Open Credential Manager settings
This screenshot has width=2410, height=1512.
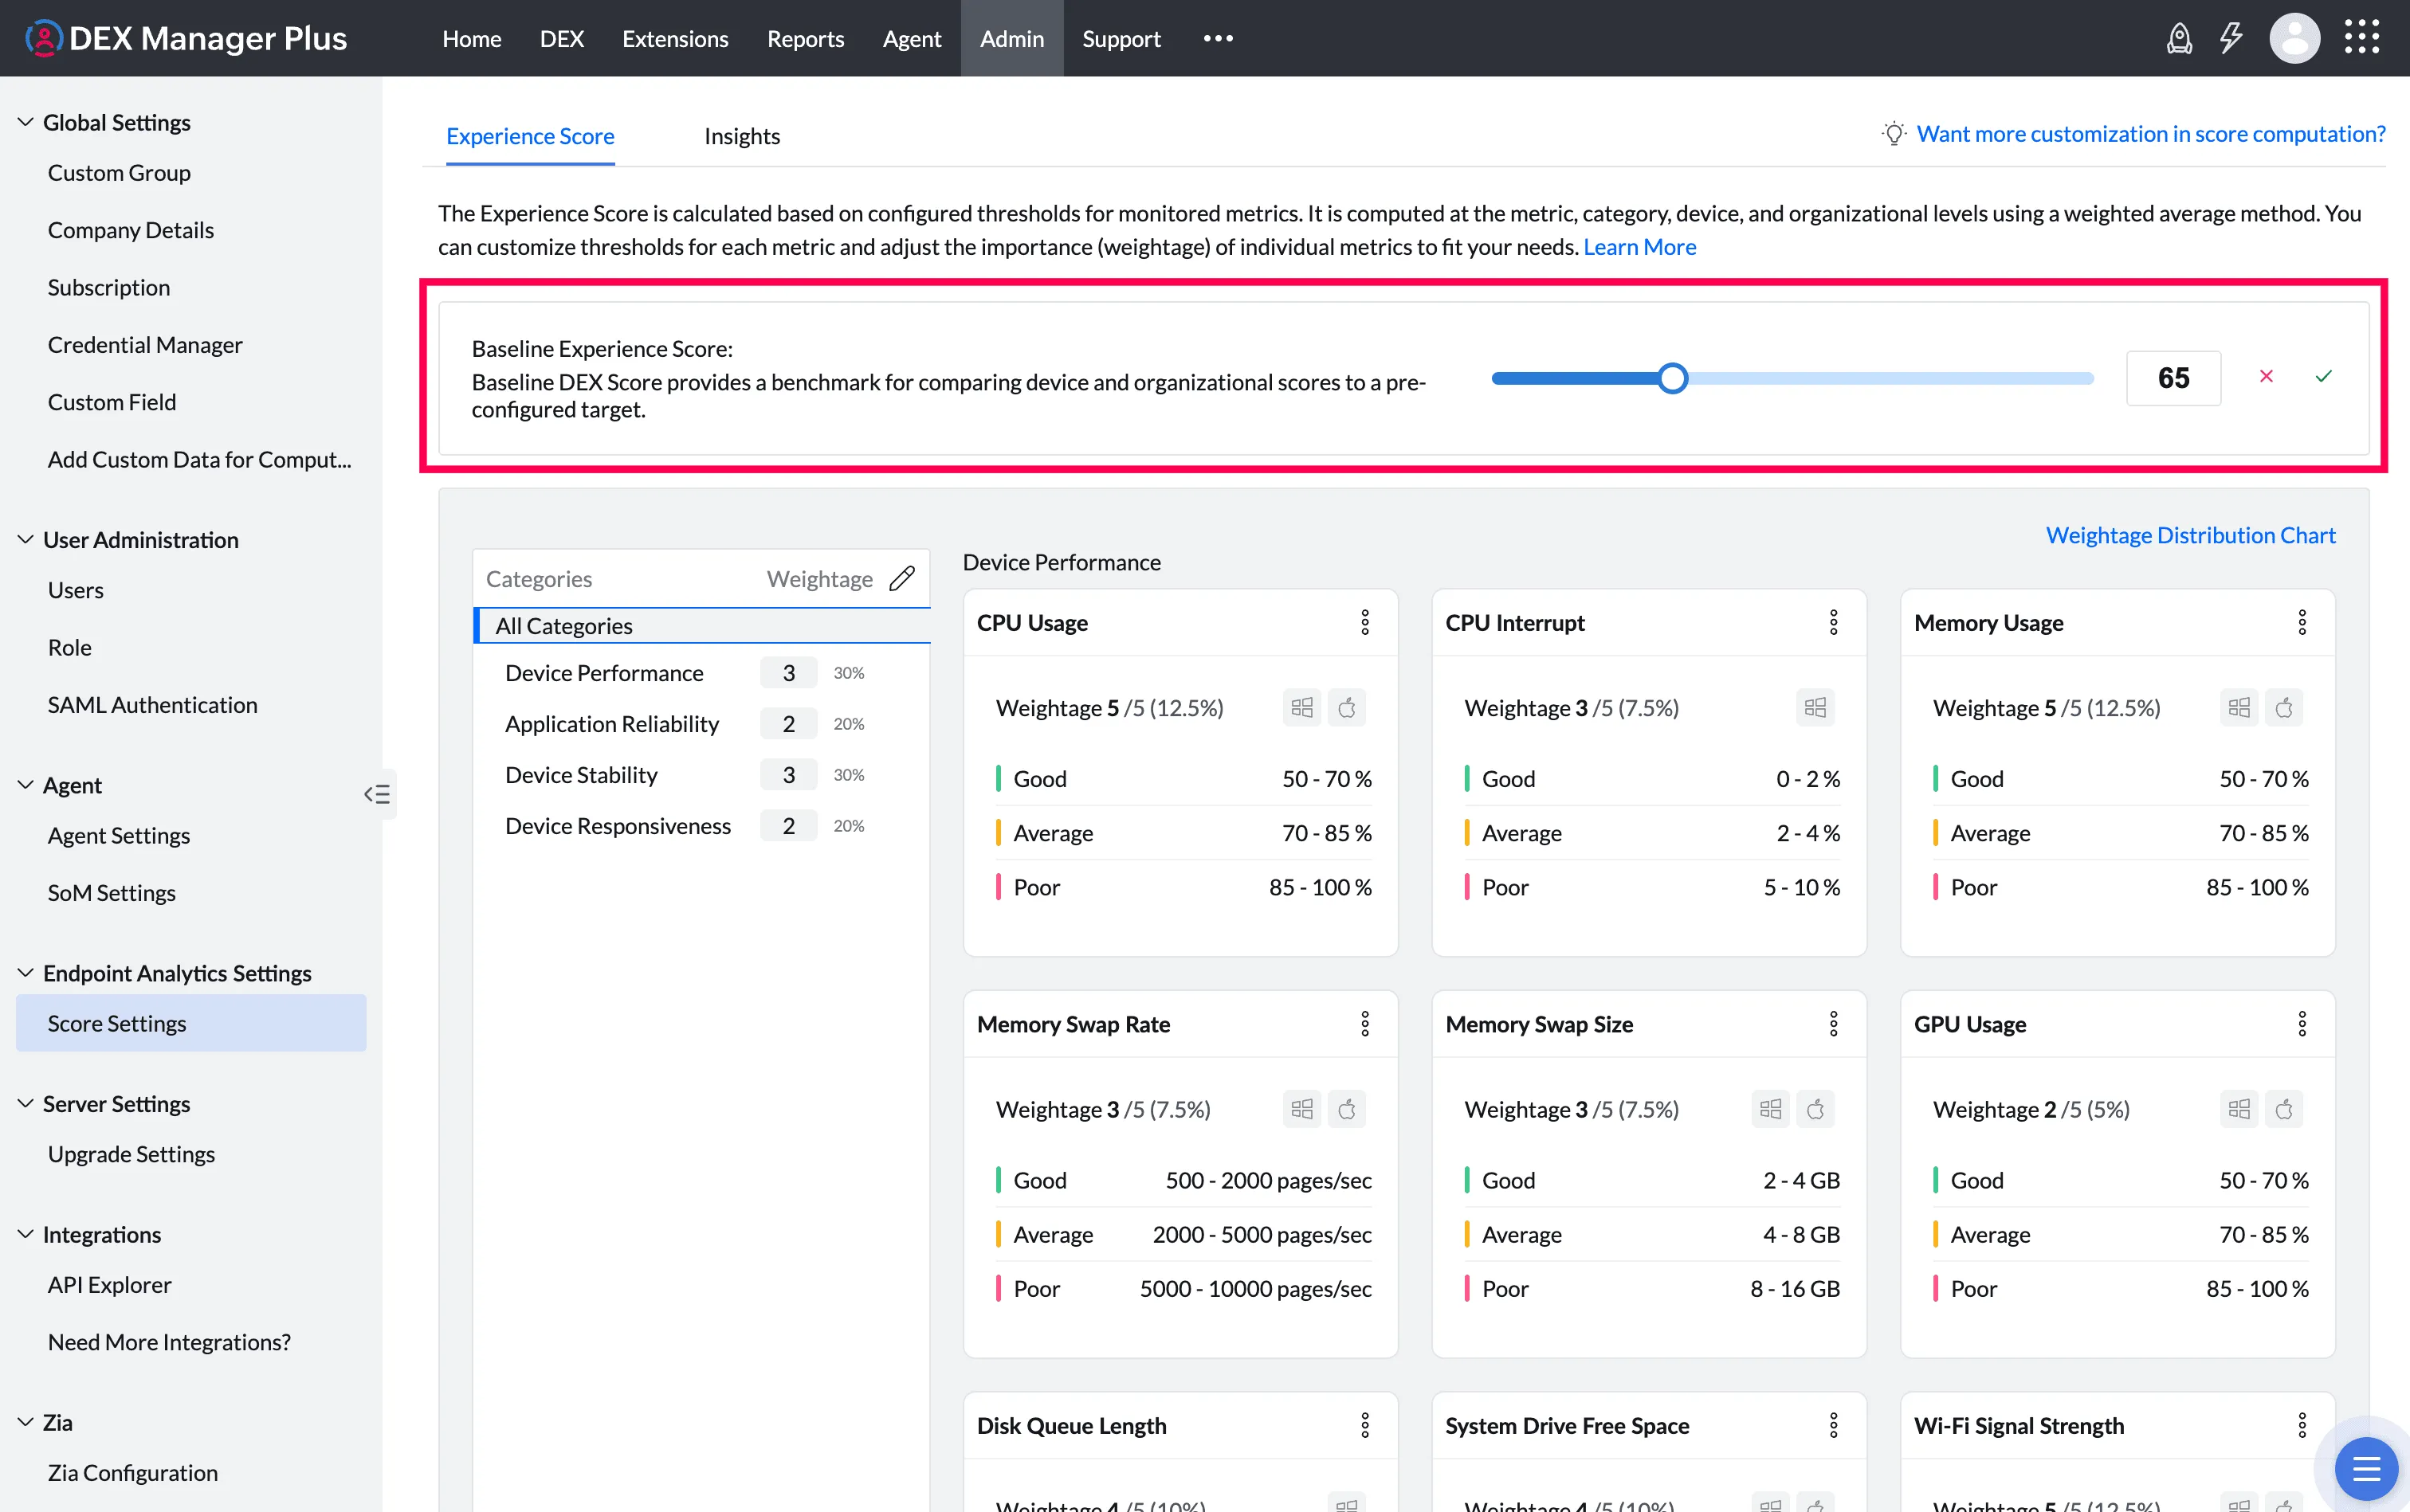pyautogui.click(x=145, y=345)
